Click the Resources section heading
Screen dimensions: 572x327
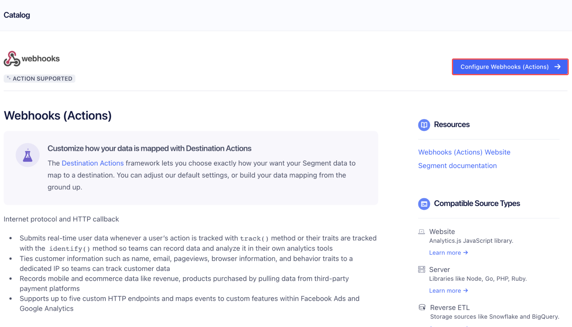point(452,125)
